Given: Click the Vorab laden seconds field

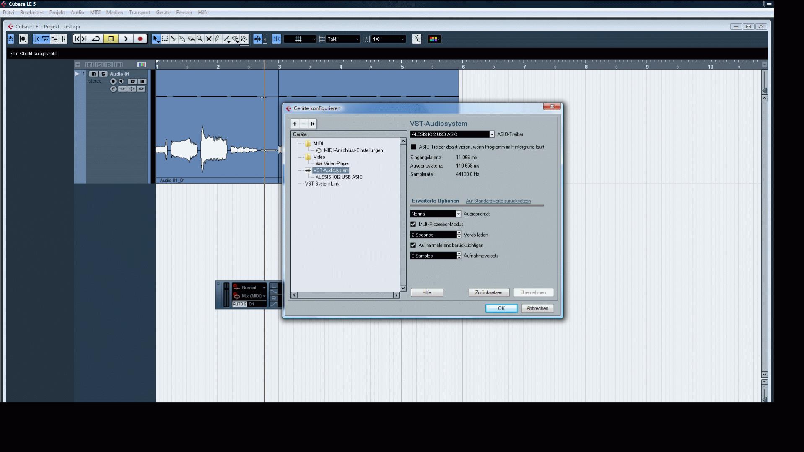Looking at the screenshot, I should (433, 235).
